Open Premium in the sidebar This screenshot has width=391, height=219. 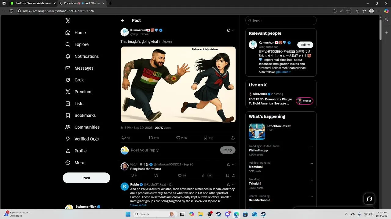[x=79, y=92]
